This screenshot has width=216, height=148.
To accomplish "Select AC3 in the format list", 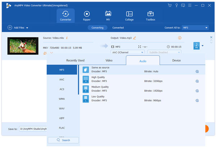I will click(x=62, y=89).
